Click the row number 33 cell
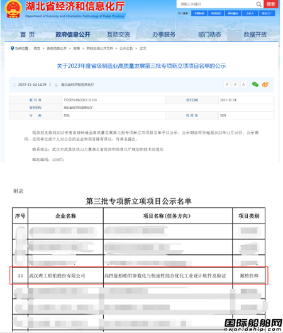The image size is (283, 333). pos(20,276)
